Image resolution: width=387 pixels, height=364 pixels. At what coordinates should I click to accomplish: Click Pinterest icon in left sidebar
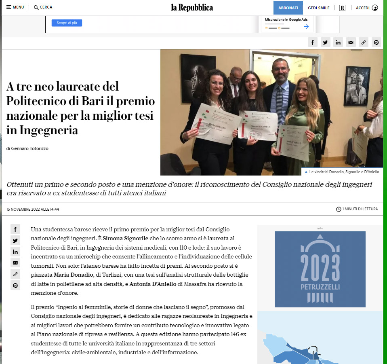click(15, 285)
